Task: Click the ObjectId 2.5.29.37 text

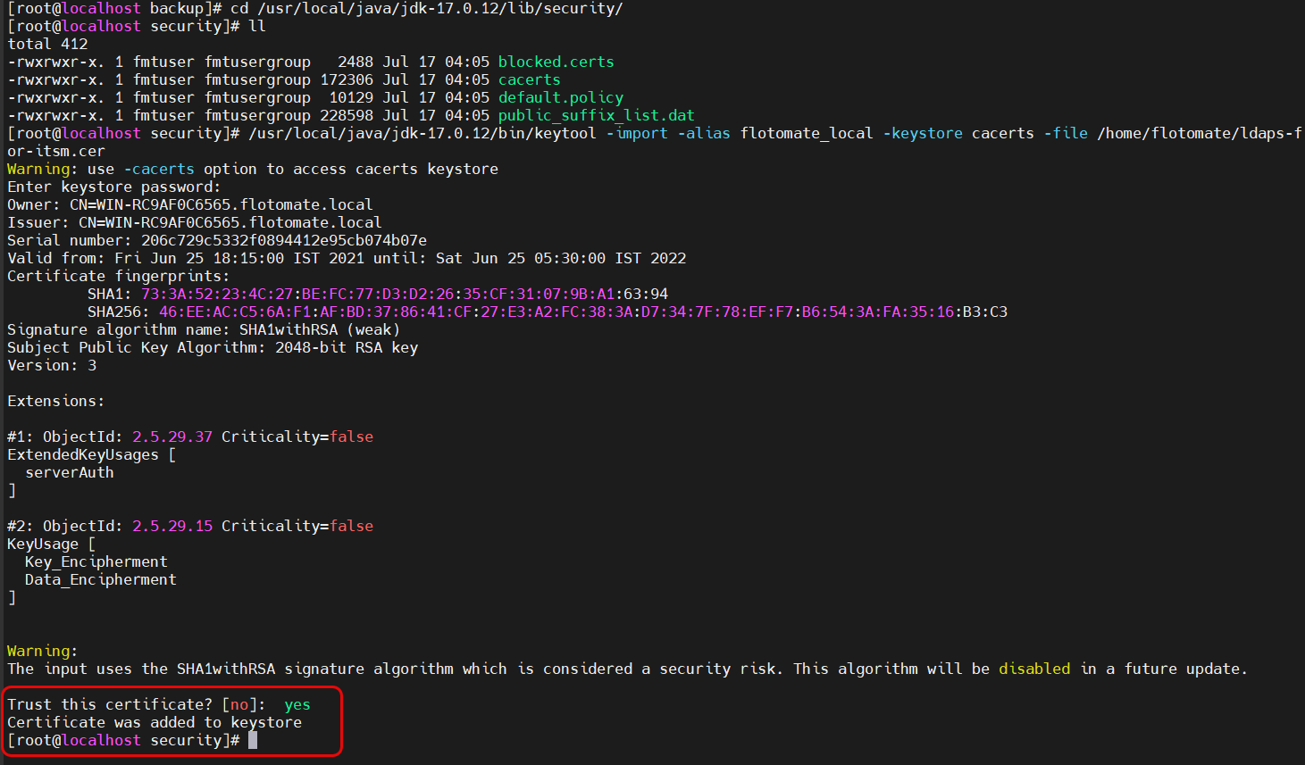Action: tap(172, 437)
